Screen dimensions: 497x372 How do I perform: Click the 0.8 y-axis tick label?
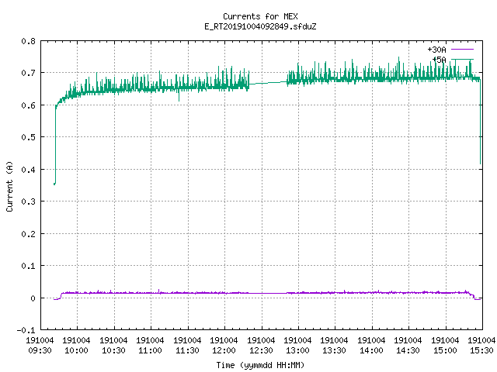[x=28, y=41]
